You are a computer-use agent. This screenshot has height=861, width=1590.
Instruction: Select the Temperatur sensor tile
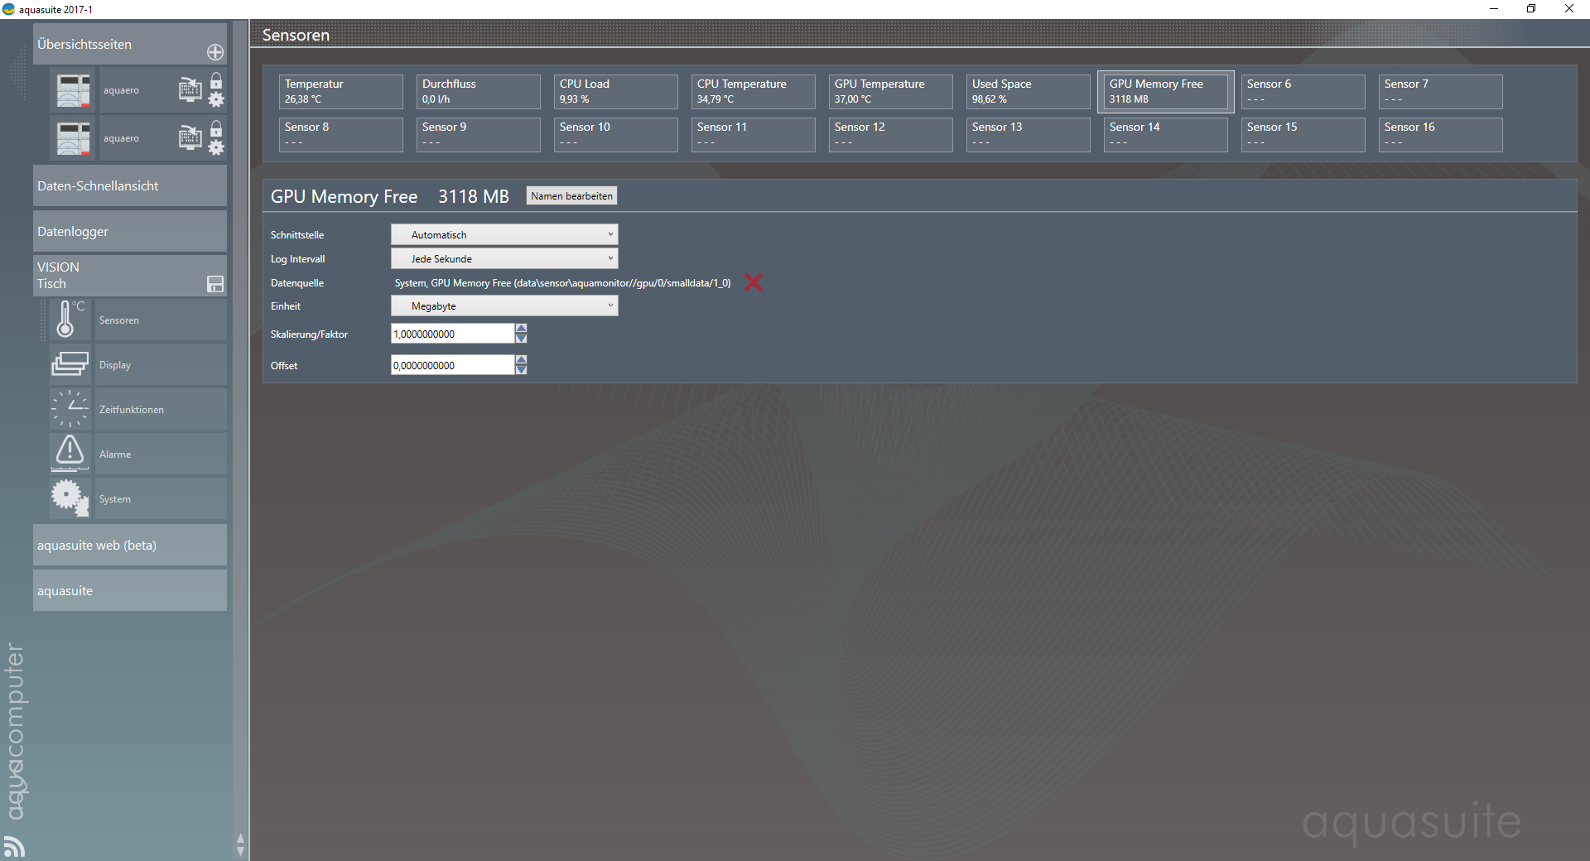340,91
